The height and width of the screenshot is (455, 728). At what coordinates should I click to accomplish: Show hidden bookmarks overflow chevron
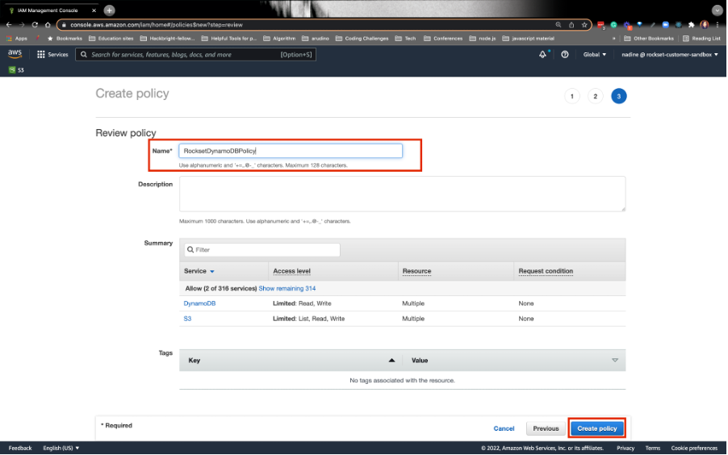613,39
